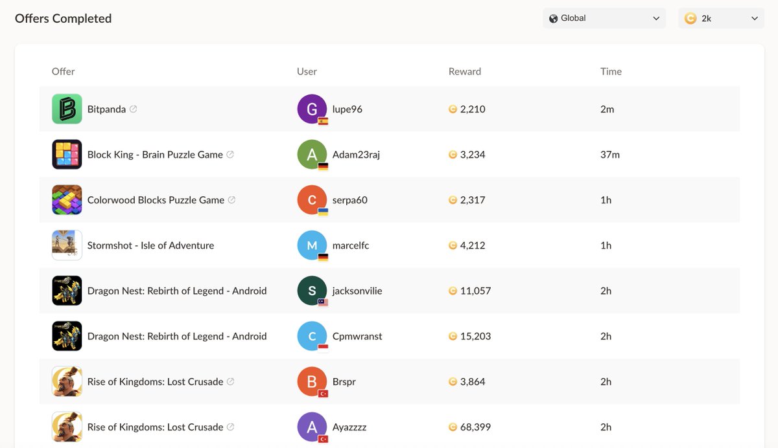
Task: Select username Adam23raj
Action: (x=356, y=154)
